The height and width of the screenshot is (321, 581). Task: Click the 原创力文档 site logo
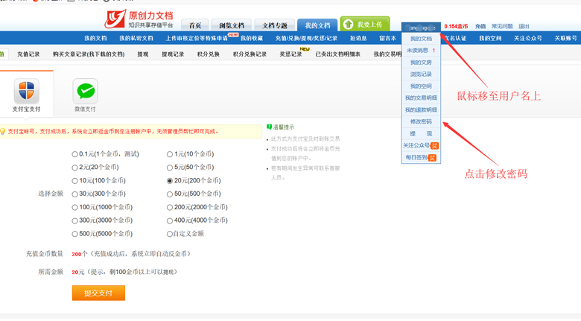pyautogui.click(x=139, y=19)
